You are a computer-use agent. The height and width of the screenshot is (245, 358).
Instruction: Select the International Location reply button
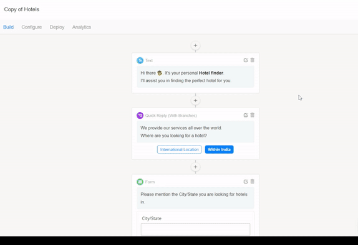click(x=179, y=150)
